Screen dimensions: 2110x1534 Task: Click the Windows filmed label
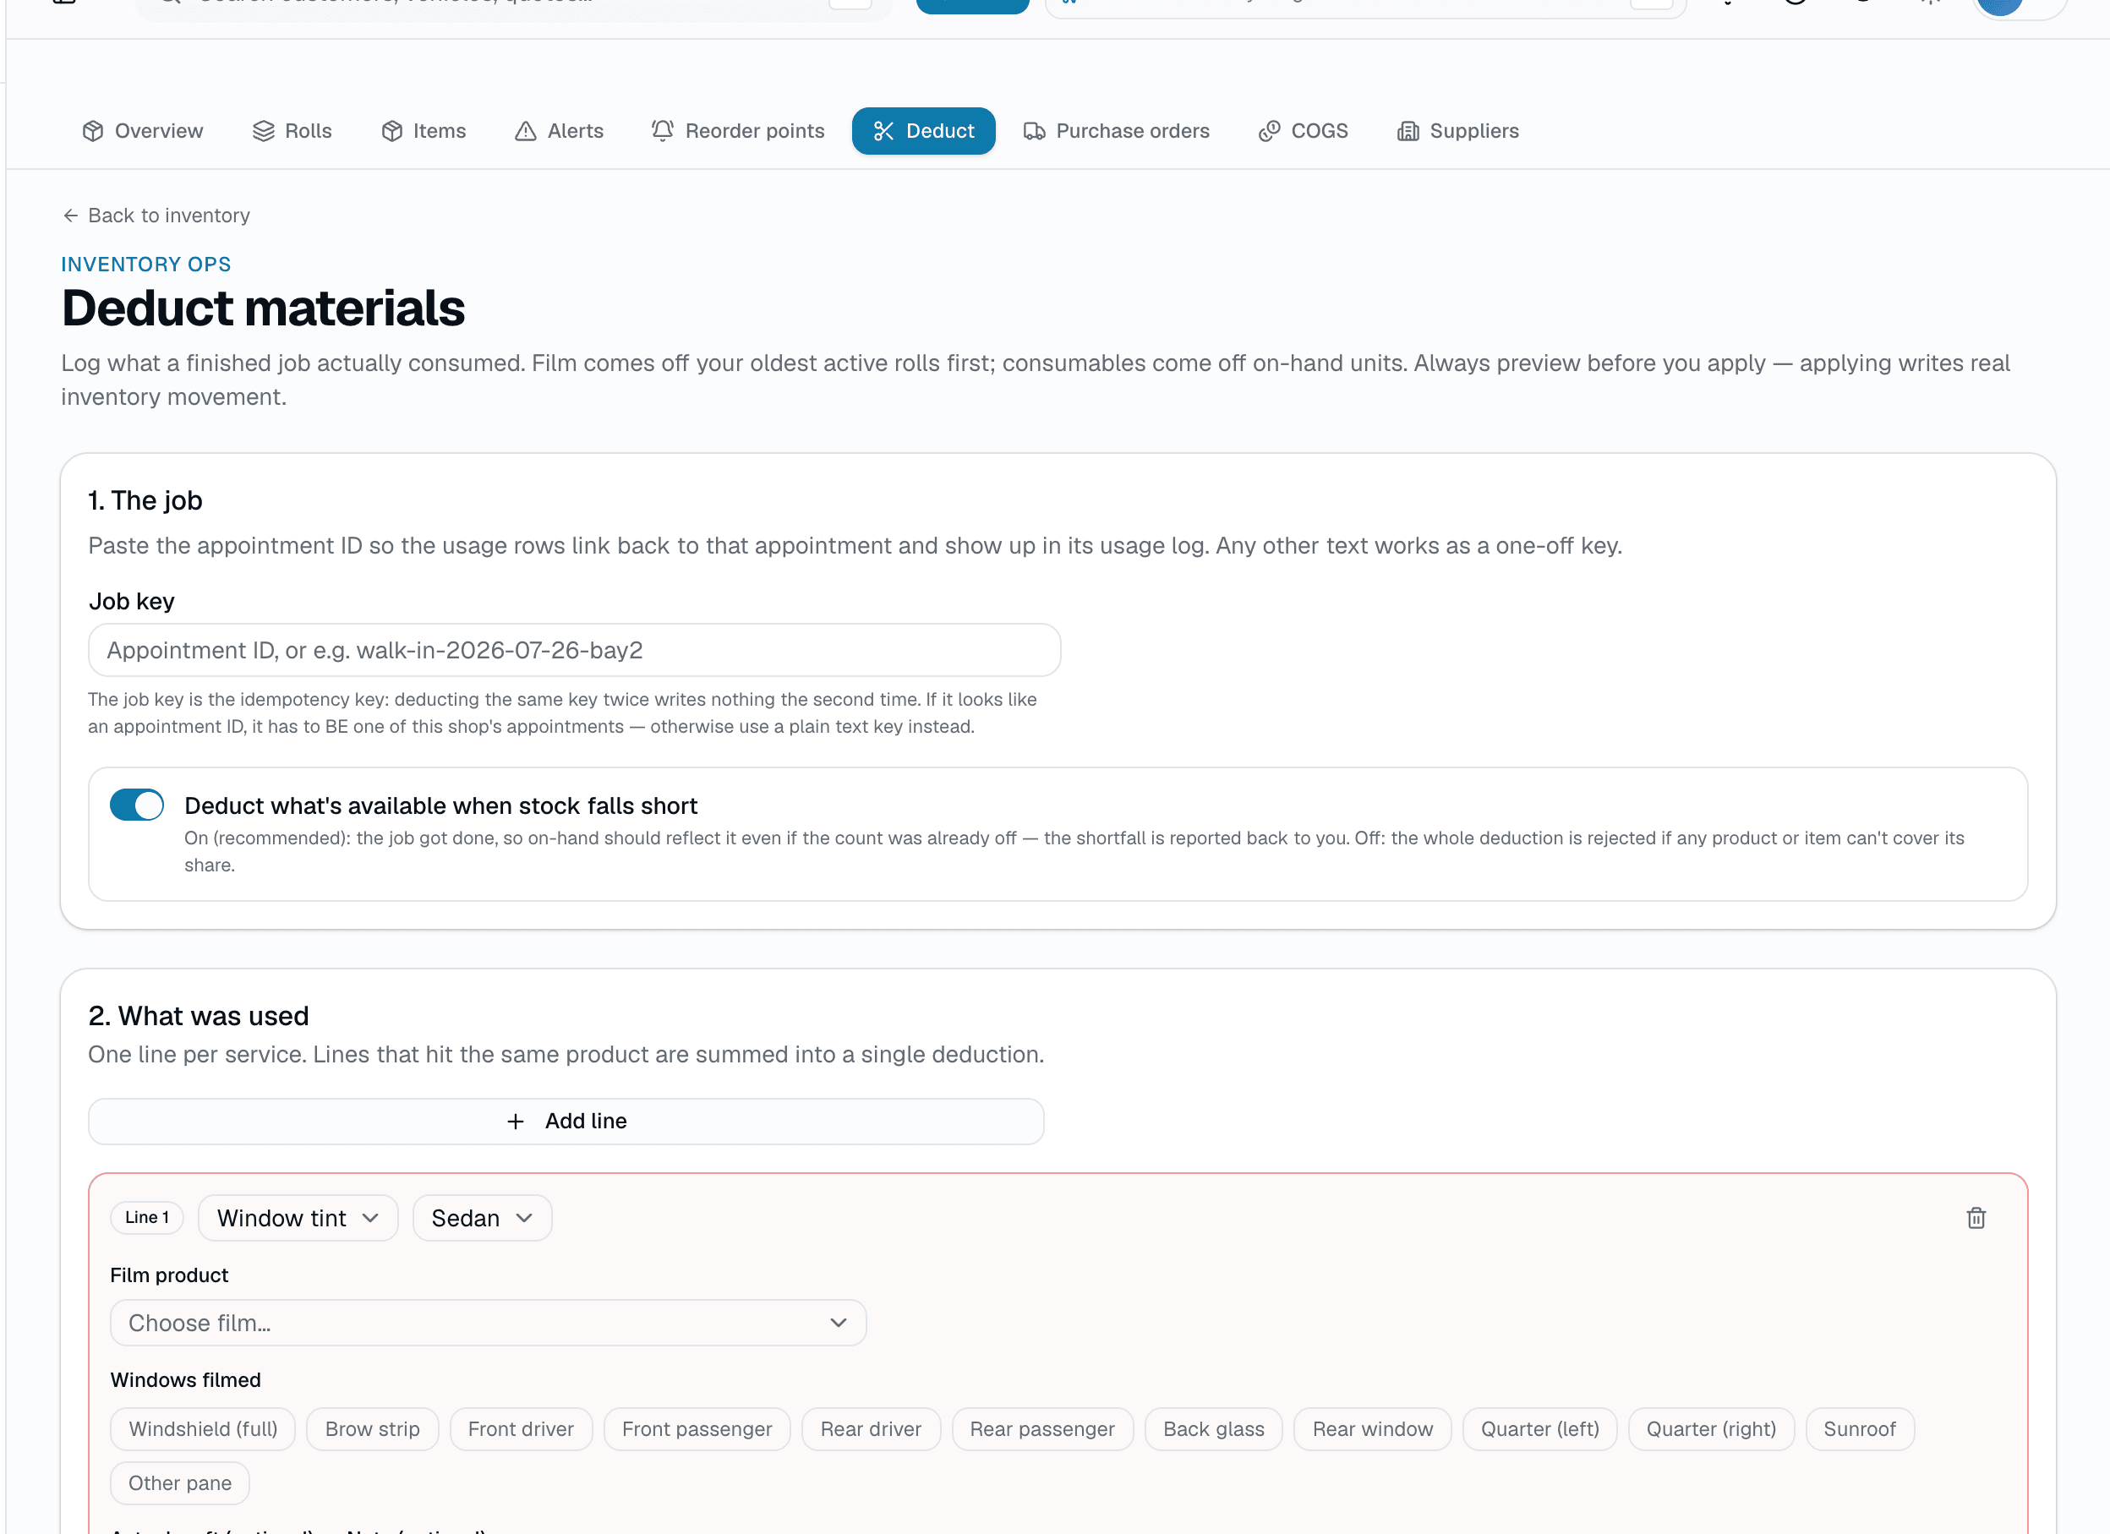(x=185, y=1379)
